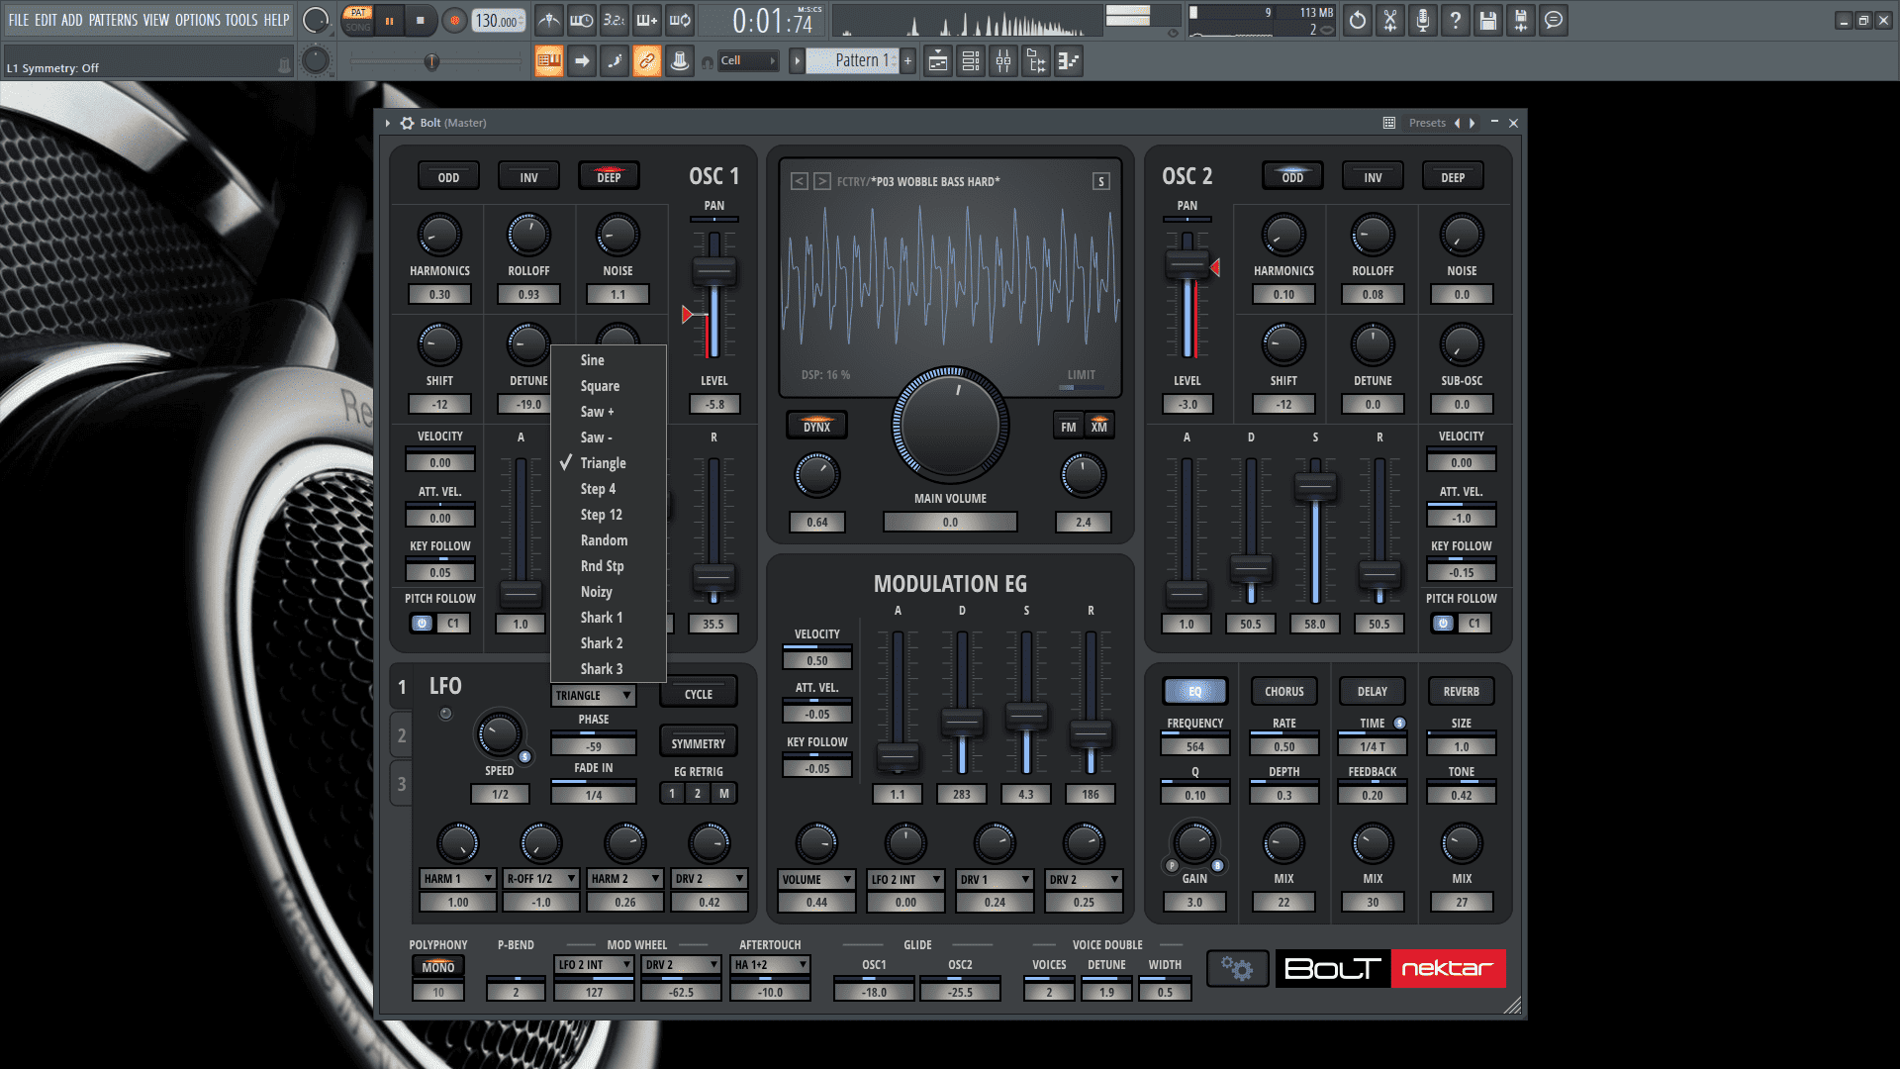
Task: Open the VOLUME modulation destination dropdown
Action: pos(816,879)
